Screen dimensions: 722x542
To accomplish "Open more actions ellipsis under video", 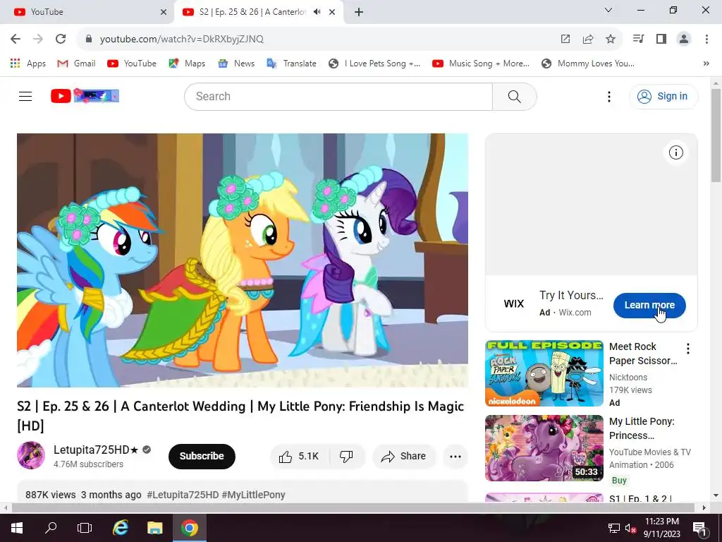I will pyautogui.click(x=455, y=457).
